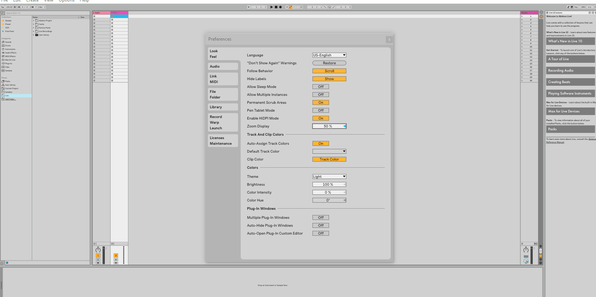Start playback with the Play button
This screenshot has width=596, height=297.
coord(271,7)
